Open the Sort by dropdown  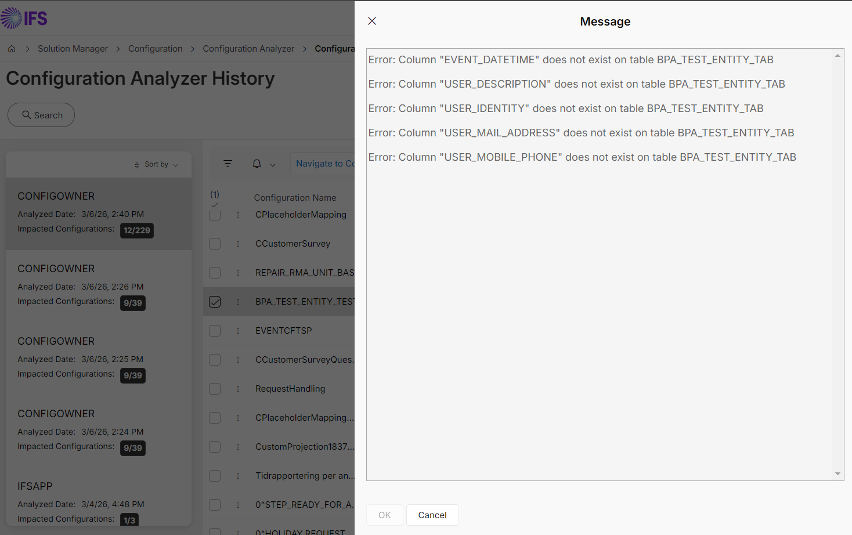click(x=156, y=164)
